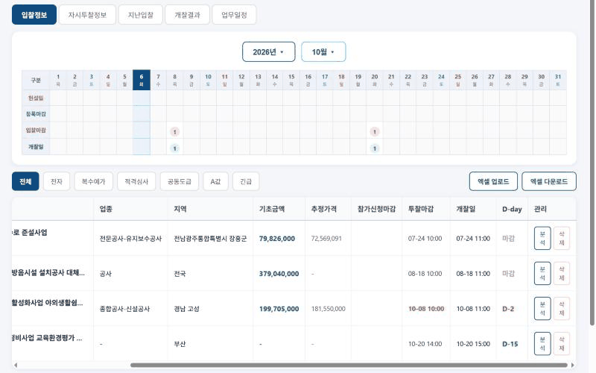
Task: Click the vertical page scrollbar
Action: pos(592,163)
